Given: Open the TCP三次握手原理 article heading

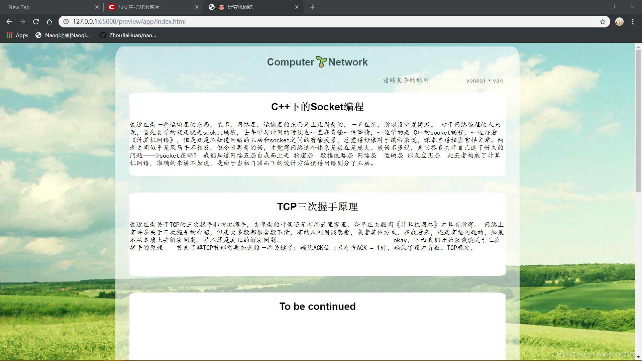Looking at the screenshot, I should coord(317,207).
